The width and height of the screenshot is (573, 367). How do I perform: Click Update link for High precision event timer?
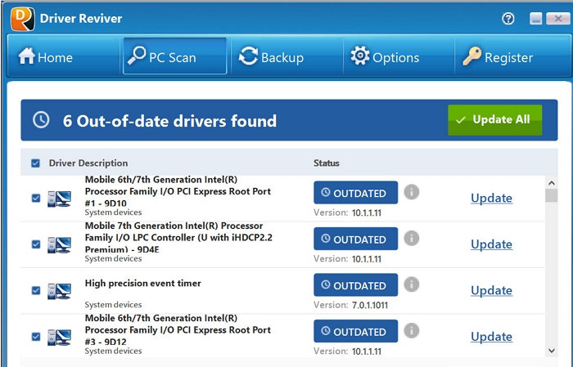(491, 290)
